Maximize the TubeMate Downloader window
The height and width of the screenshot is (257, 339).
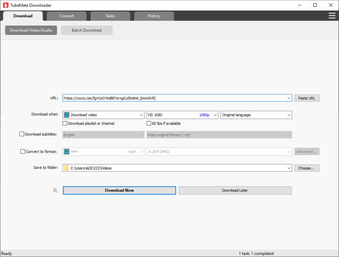pyautogui.click(x=315, y=5)
